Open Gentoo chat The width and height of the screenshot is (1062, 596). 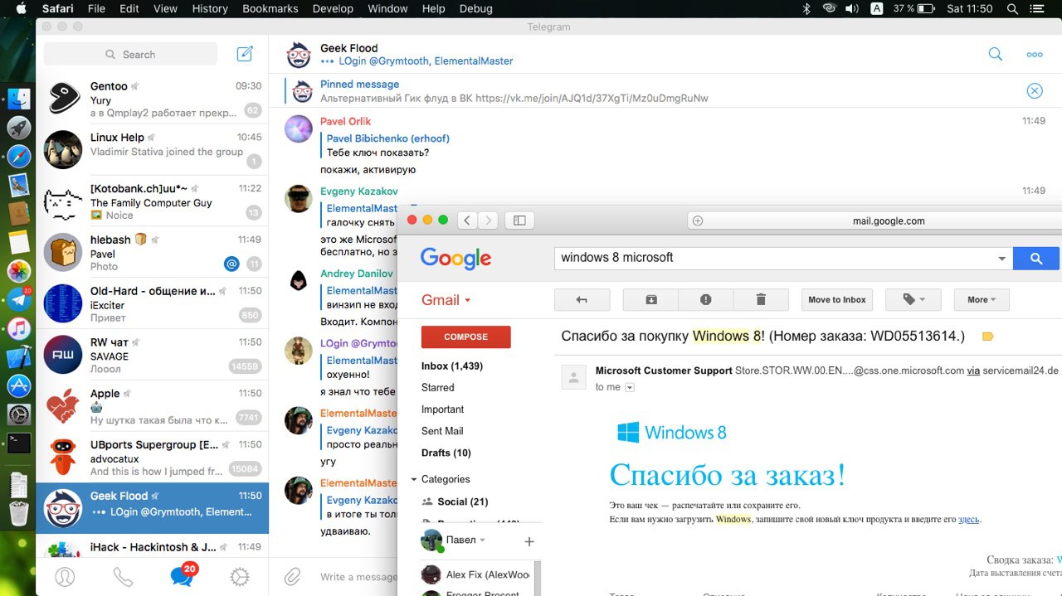click(x=153, y=99)
